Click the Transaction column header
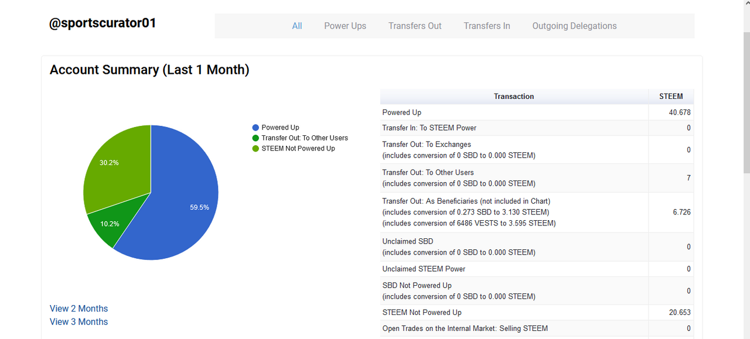This screenshot has height=339, width=750. pos(514,97)
